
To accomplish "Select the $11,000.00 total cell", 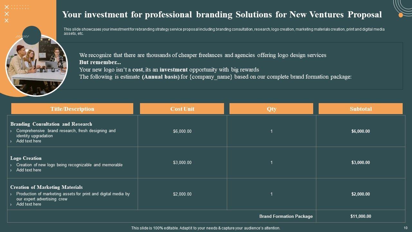I will click(360, 217).
